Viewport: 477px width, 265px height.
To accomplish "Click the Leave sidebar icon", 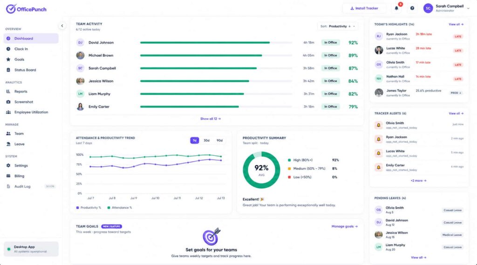I will [8, 144].
